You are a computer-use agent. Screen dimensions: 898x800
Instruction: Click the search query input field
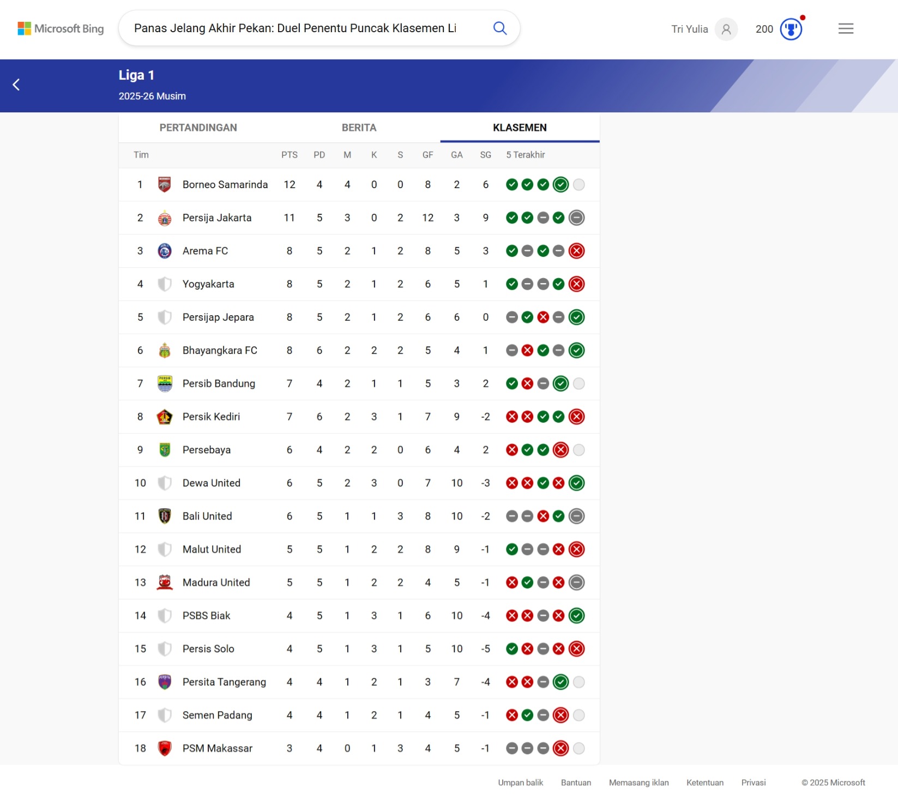point(295,28)
